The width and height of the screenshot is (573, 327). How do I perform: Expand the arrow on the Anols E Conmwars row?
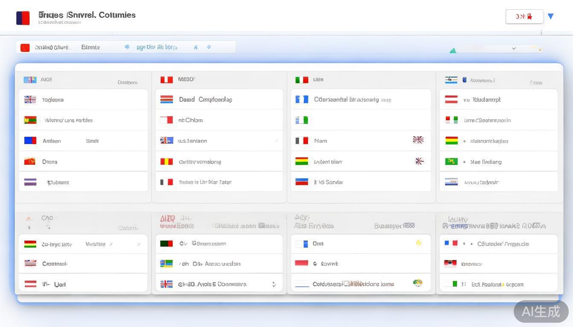[x=274, y=284]
